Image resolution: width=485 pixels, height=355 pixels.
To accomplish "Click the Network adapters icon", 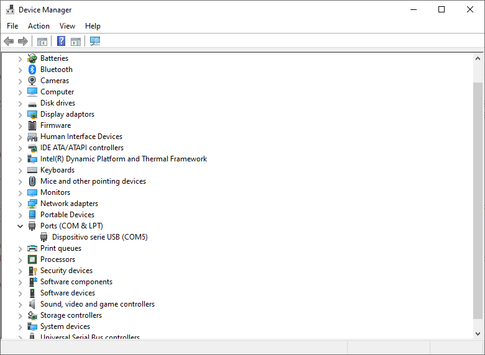I will point(32,204).
